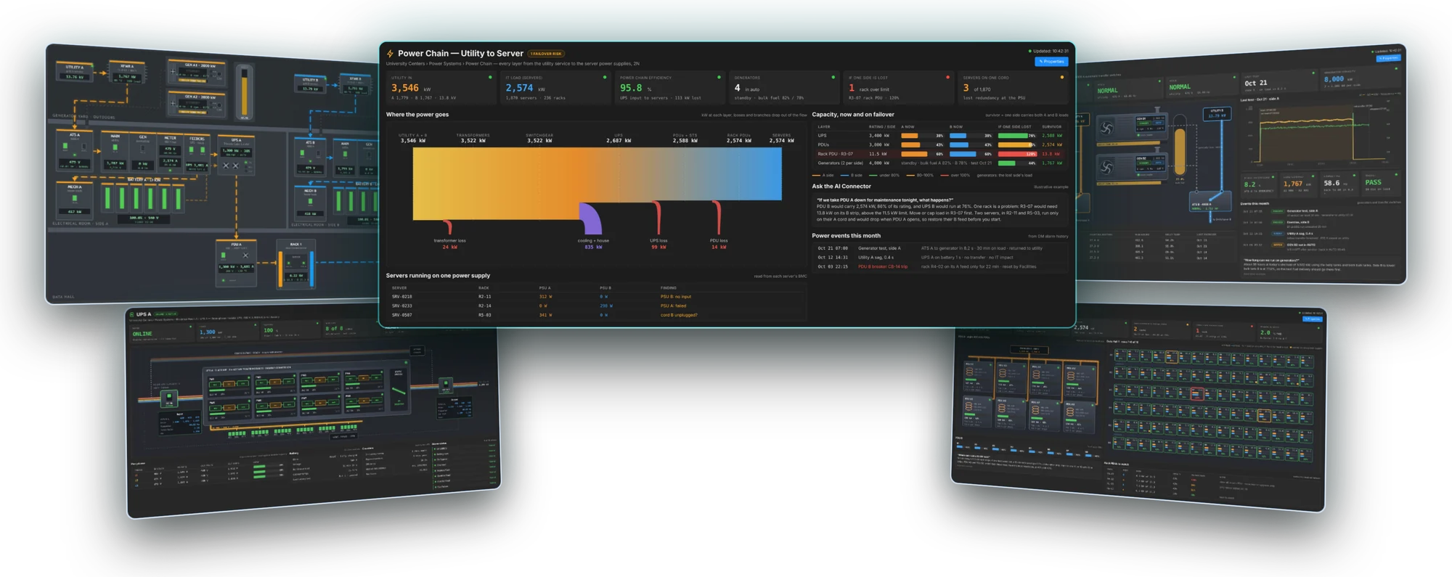Click the red status dot on 'If one side is lost' card
1452x577 pixels.
947,77
